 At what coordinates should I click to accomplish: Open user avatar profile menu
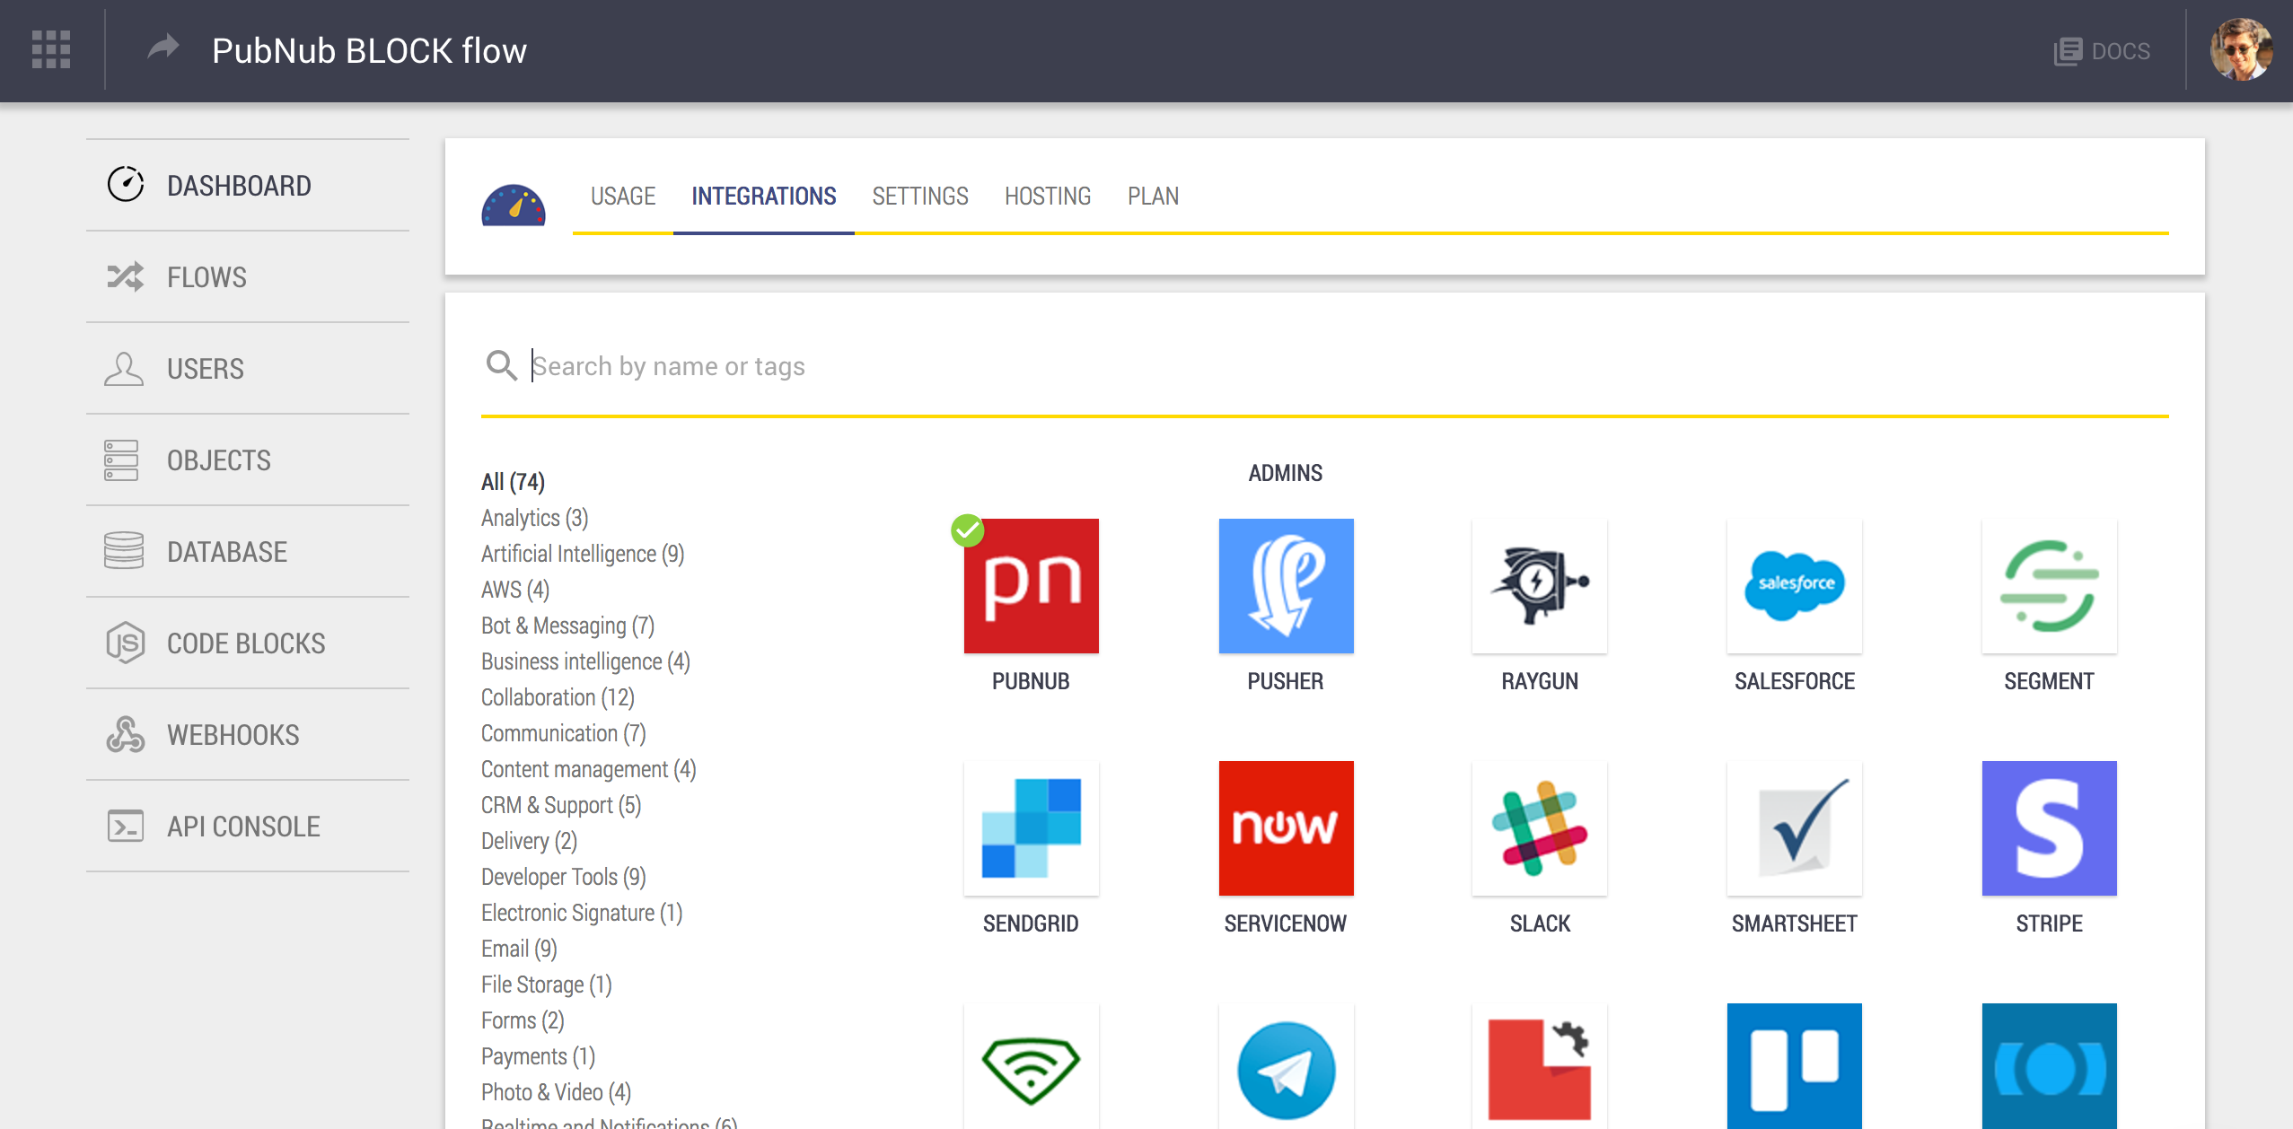[2241, 50]
